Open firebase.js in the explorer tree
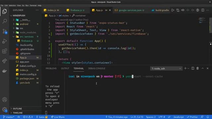The image size is (212, 119). point(27,41)
